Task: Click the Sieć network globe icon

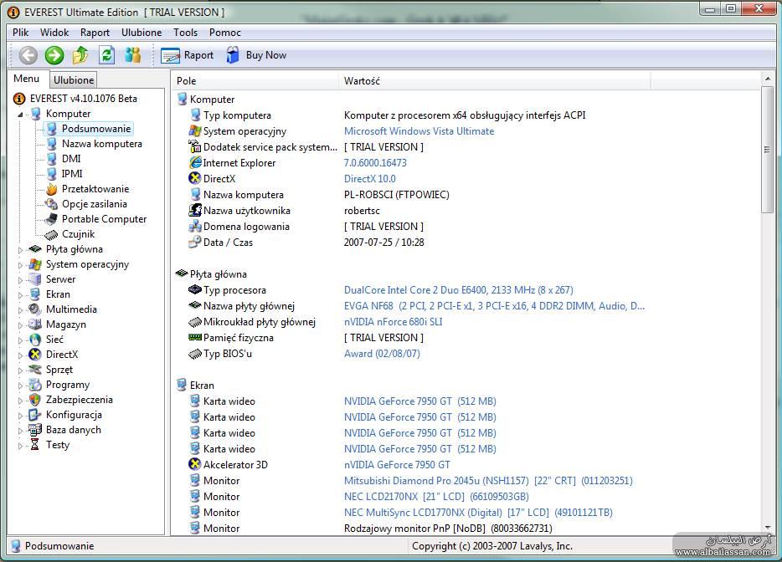Action: (35, 340)
